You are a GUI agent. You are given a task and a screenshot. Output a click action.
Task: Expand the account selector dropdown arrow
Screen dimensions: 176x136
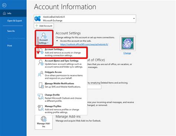[x=134, y=19]
